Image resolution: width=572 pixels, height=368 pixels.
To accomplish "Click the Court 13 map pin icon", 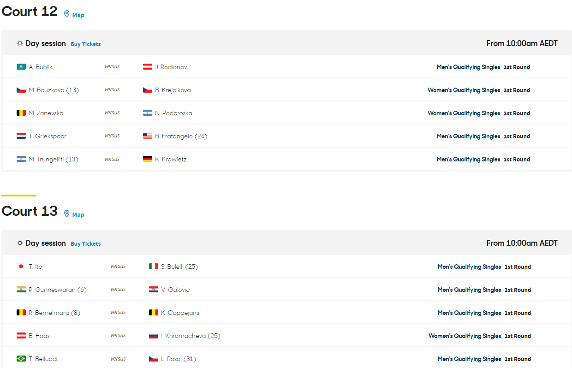I will click(x=66, y=214).
